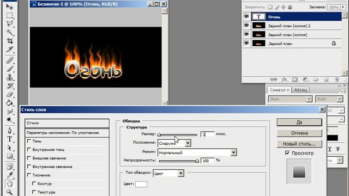Screen dimensions: 349x196
Task: Open the white Цвет stroke swatch
Action: 141,184
